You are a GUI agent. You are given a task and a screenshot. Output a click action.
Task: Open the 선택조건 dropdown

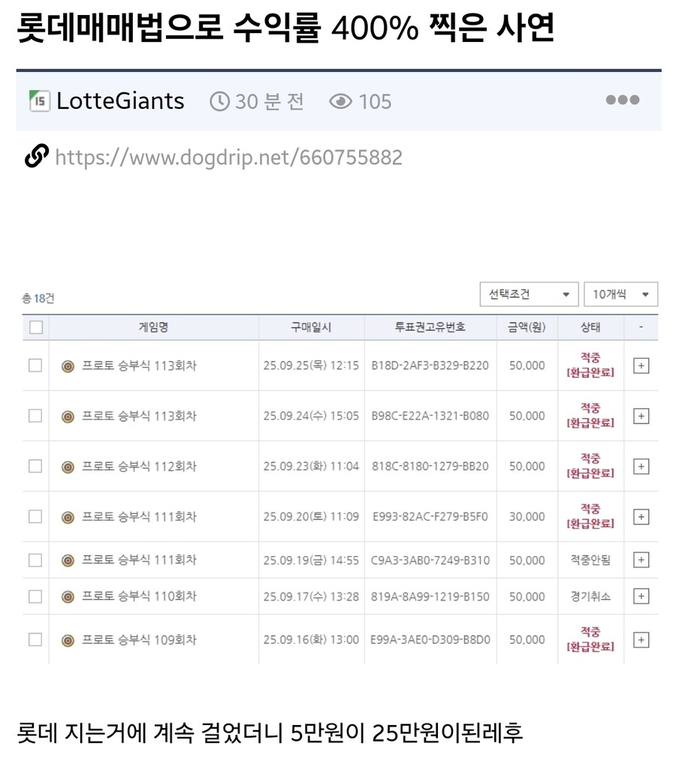point(529,294)
